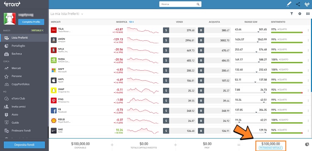Click B buy button for TSLA

tap(201, 30)
